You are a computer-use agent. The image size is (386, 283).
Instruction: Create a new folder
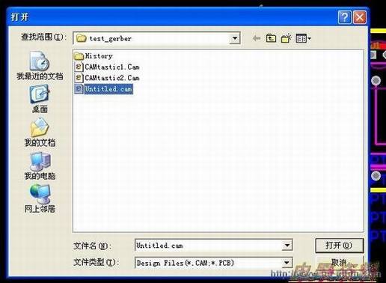tap(286, 38)
